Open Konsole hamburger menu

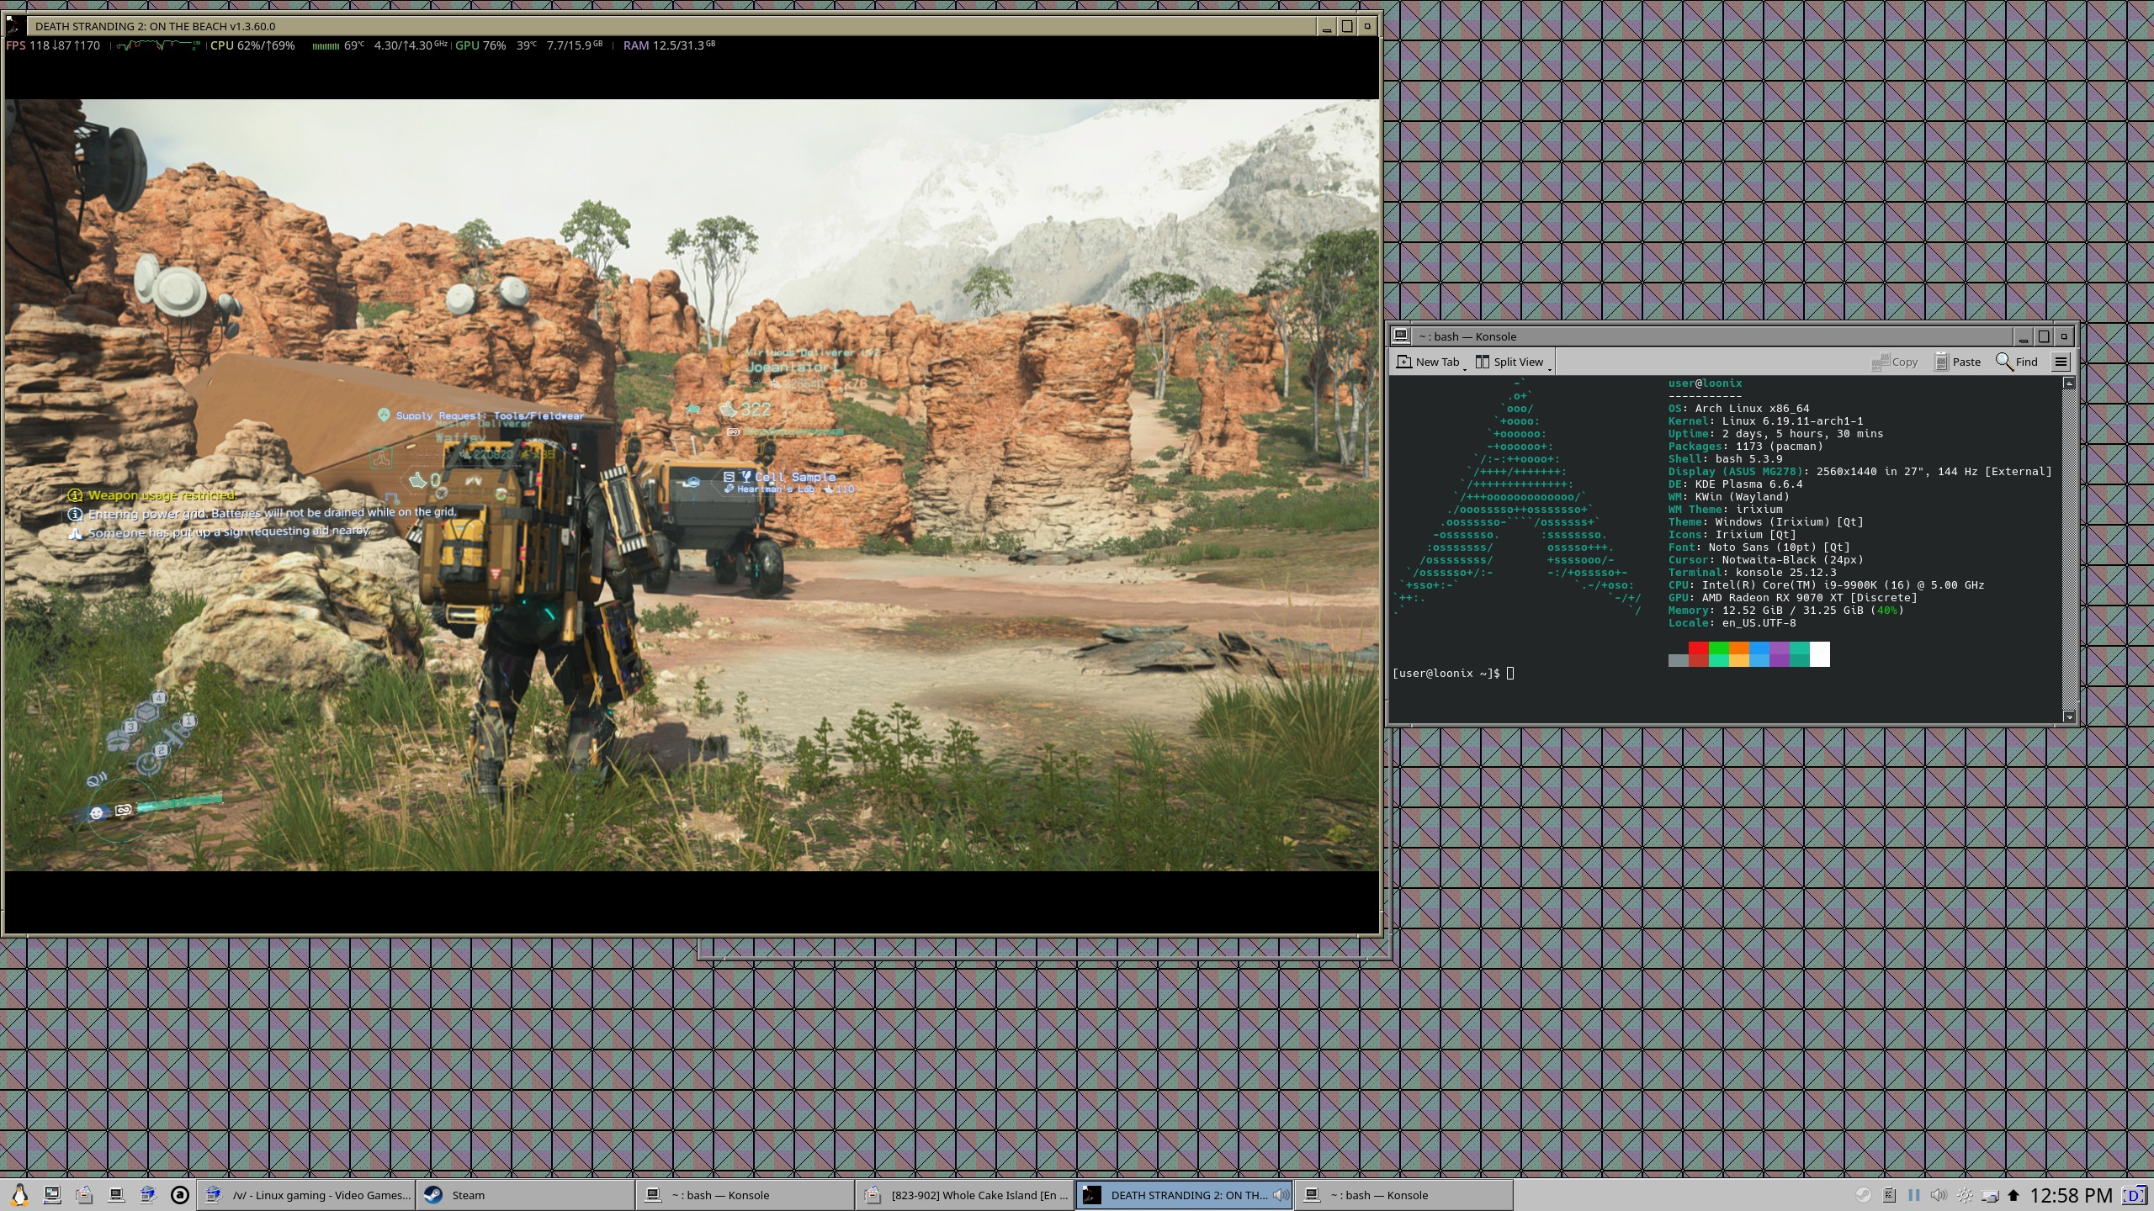[x=2061, y=362]
